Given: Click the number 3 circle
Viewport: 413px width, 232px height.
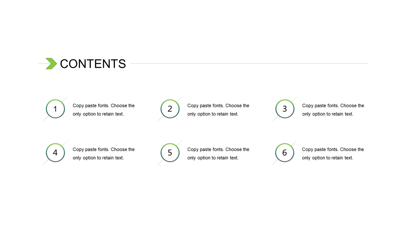Looking at the screenshot, I should coord(285,109).
